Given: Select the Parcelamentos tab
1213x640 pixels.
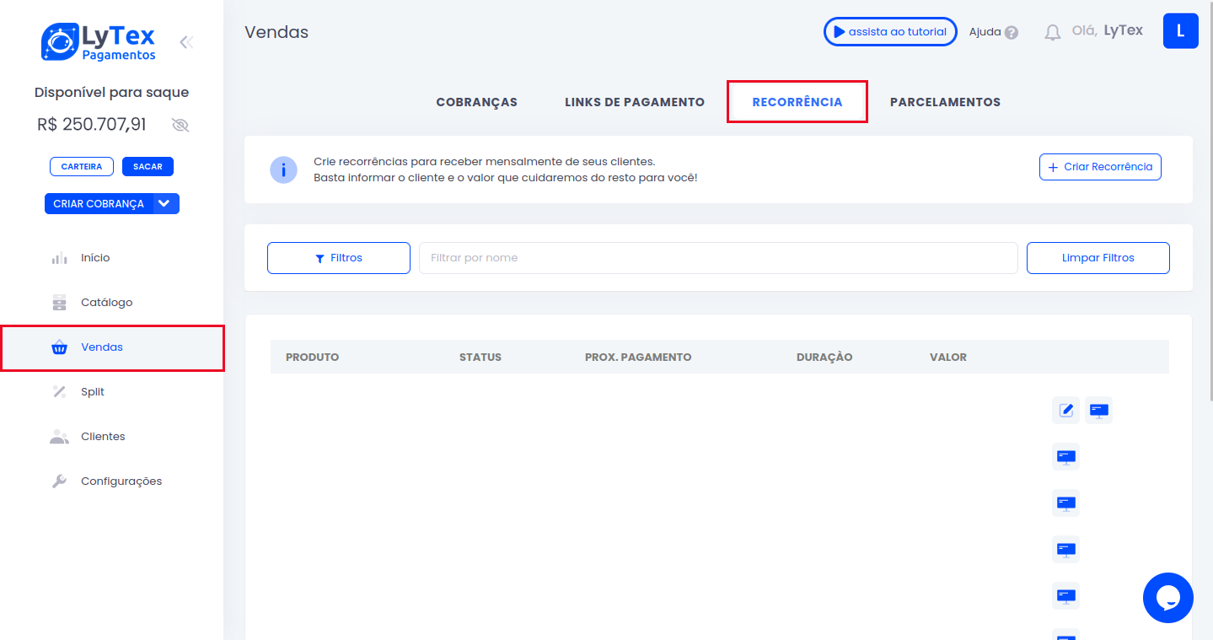Looking at the screenshot, I should [945, 102].
